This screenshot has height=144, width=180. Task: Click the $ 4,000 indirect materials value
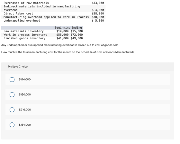tap(98, 10)
